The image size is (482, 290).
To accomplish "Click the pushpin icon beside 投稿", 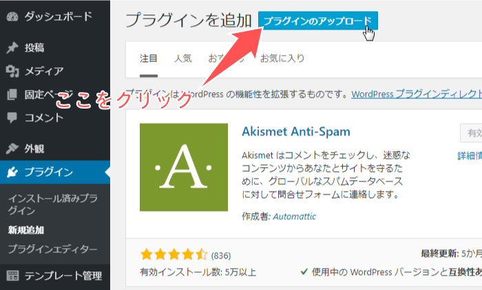I will click(x=12, y=47).
